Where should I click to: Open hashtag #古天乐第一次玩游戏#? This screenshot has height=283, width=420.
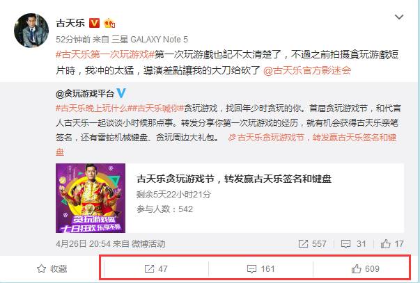pyautogui.click(x=105, y=54)
